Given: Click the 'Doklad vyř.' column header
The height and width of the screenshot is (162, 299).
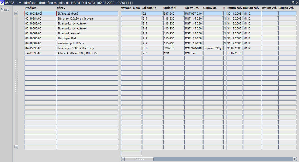Looking at the screenshot, I should pos(286,8).
